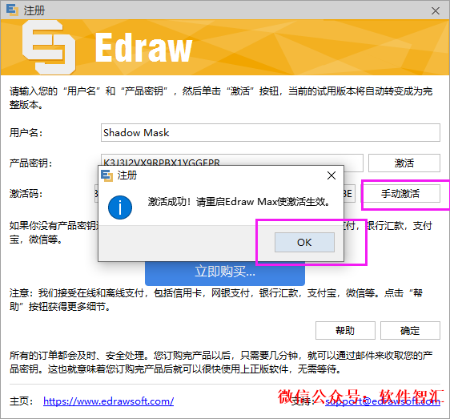Click the blue information icon in dialog
This screenshot has width=450, height=419.
click(120, 207)
